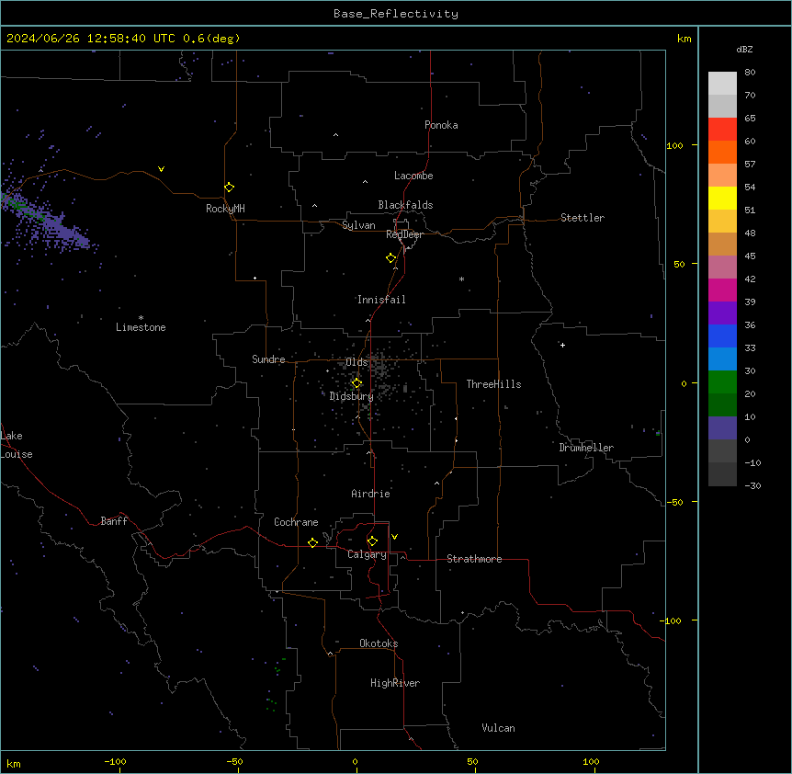Click the yellow diamond marker south of RedDeer
The height and width of the screenshot is (774, 792).
(x=391, y=258)
